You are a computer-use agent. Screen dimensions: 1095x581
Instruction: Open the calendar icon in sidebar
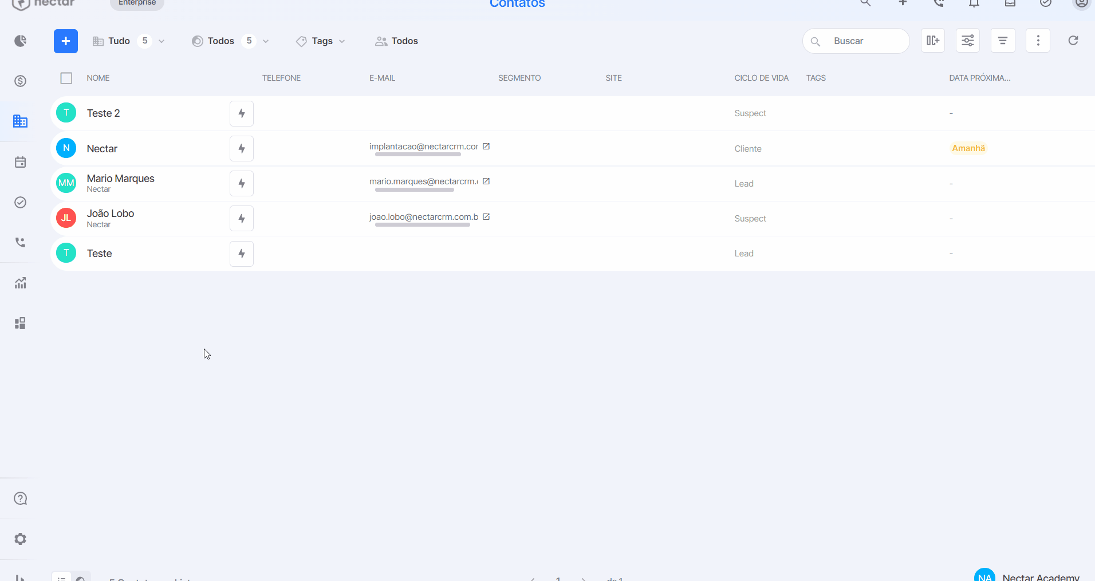pos(21,162)
